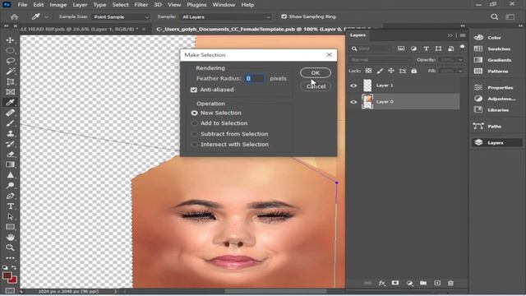Open the search magnifier at top right
526x296 pixels.
tap(494, 16)
